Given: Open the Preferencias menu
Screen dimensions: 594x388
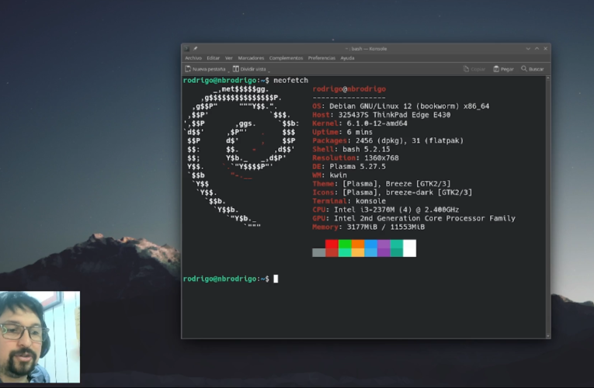Looking at the screenshot, I should click(x=321, y=58).
